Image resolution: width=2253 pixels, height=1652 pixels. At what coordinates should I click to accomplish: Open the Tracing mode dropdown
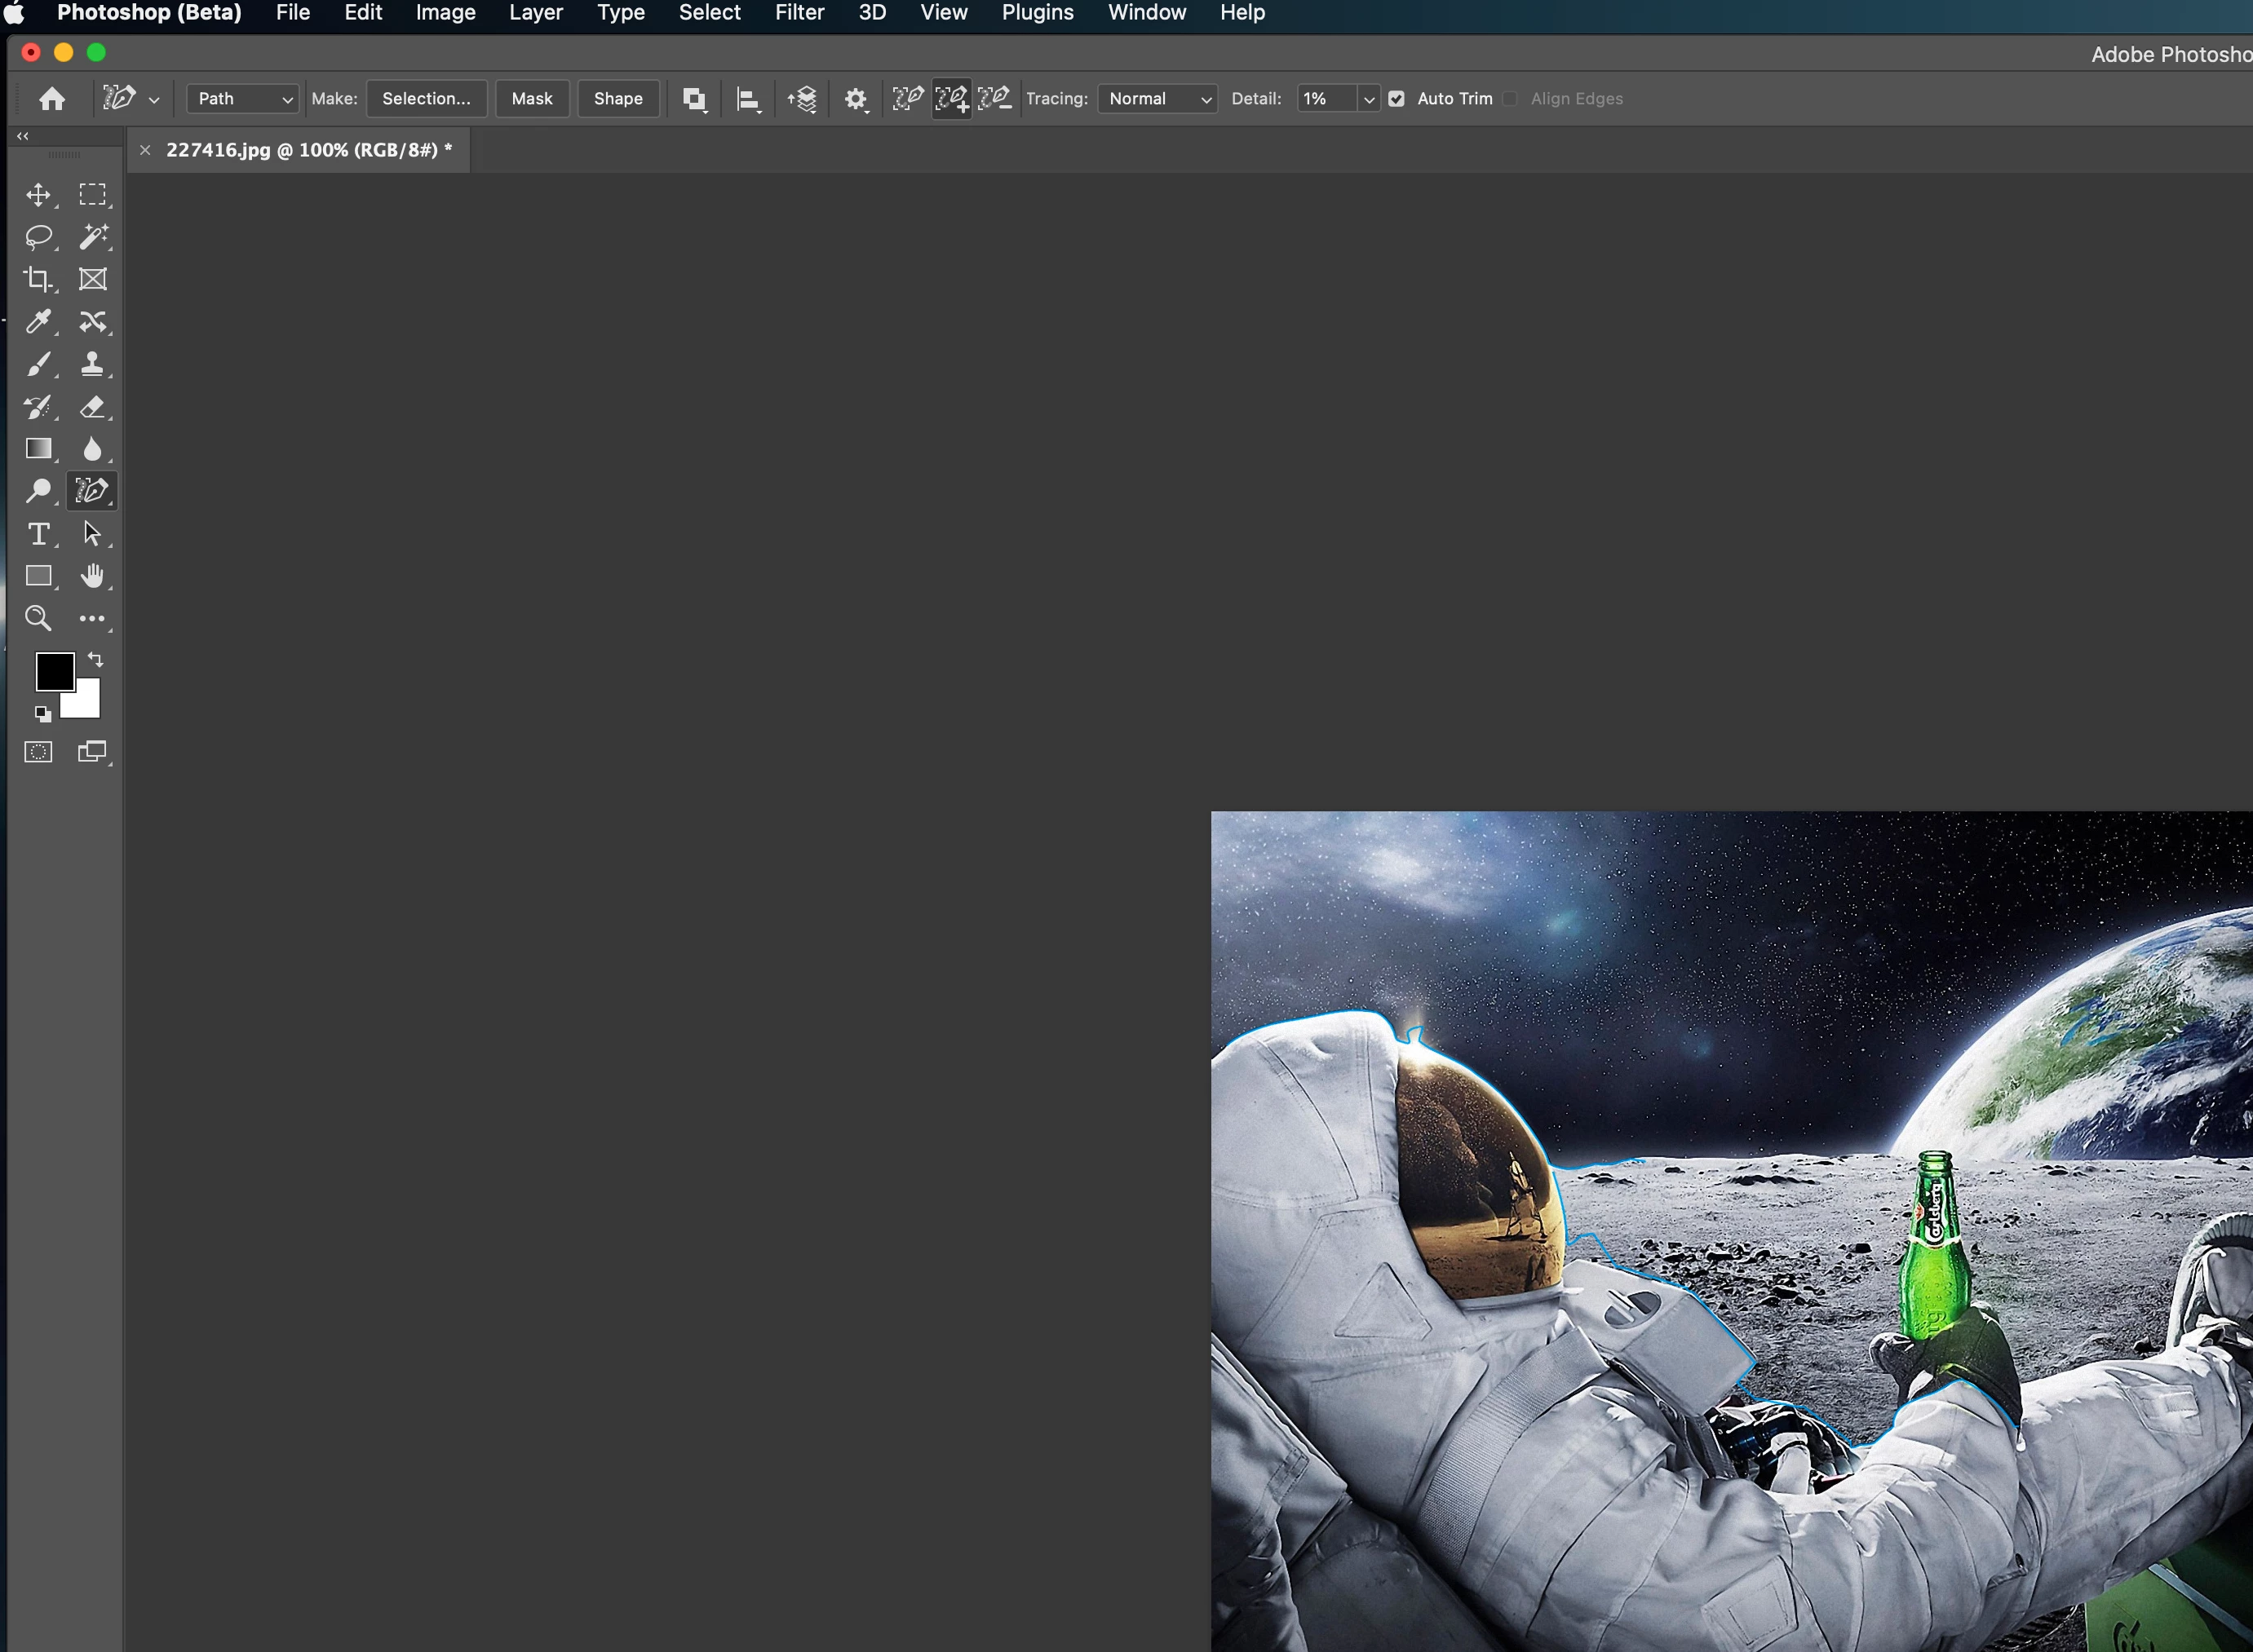[x=1157, y=99]
